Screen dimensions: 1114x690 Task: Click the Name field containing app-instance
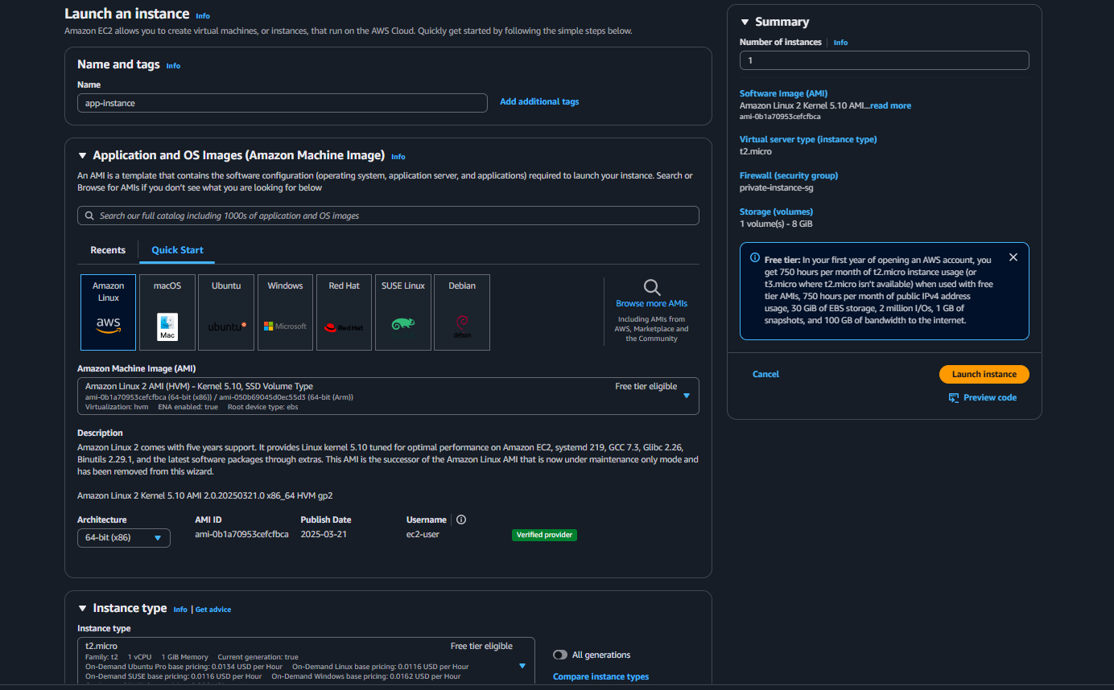(x=283, y=103)
